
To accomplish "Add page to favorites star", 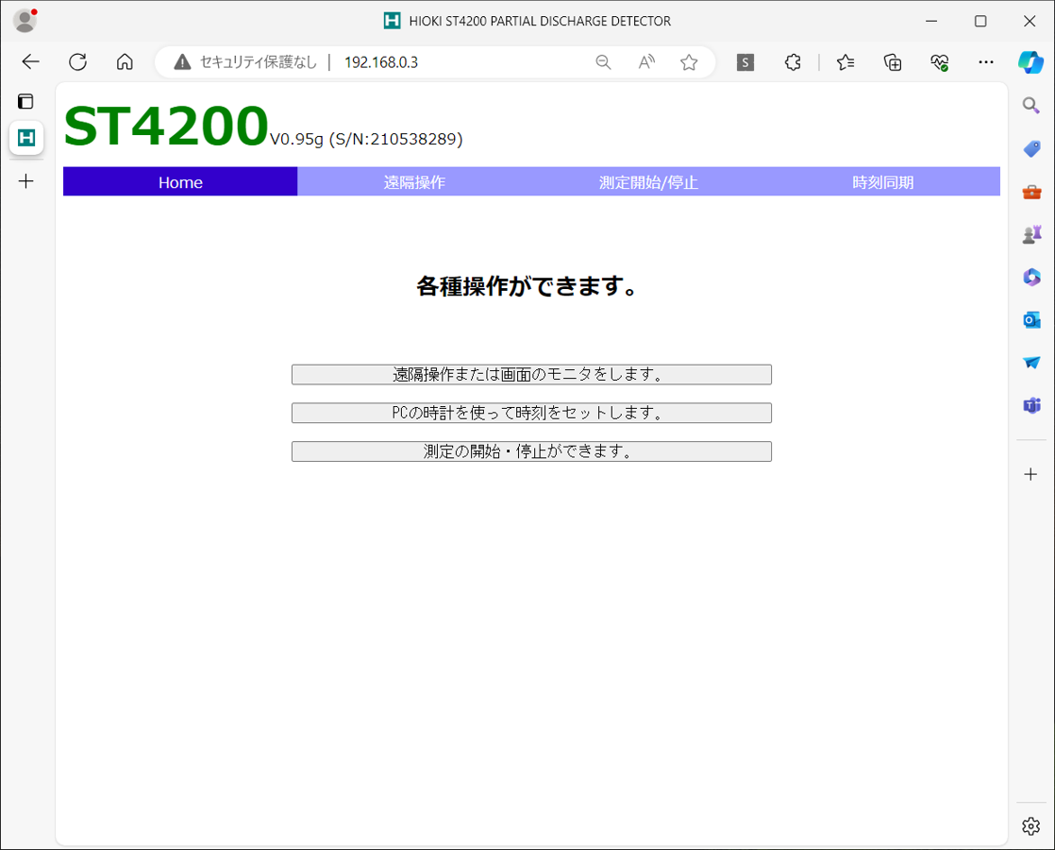I will [689, 62].
